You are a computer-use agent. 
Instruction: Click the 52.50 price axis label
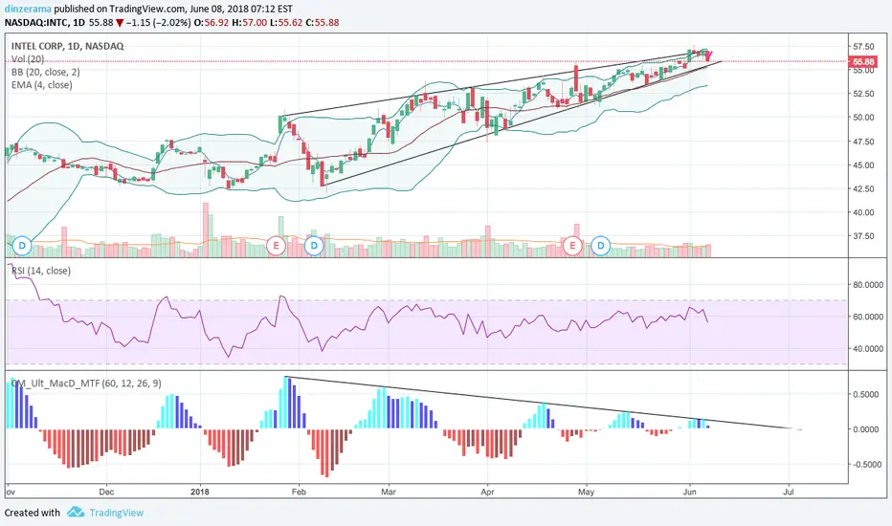click(x=863, y=94)
